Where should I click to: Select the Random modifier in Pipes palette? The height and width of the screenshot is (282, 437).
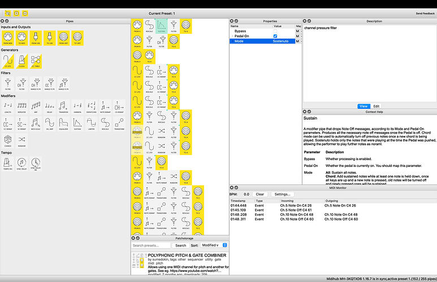pyautogui.click(x=21, y=141)
